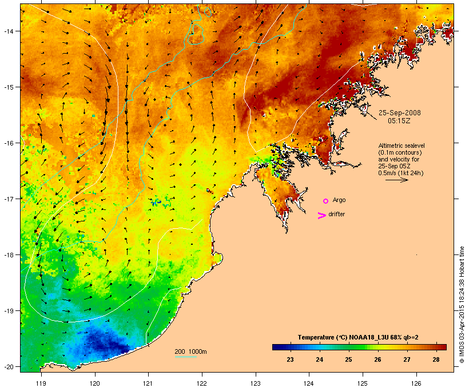This screenshot has height=388, width=469.
Task: Click the longitude label 119
Action: (x=41, y=383)
